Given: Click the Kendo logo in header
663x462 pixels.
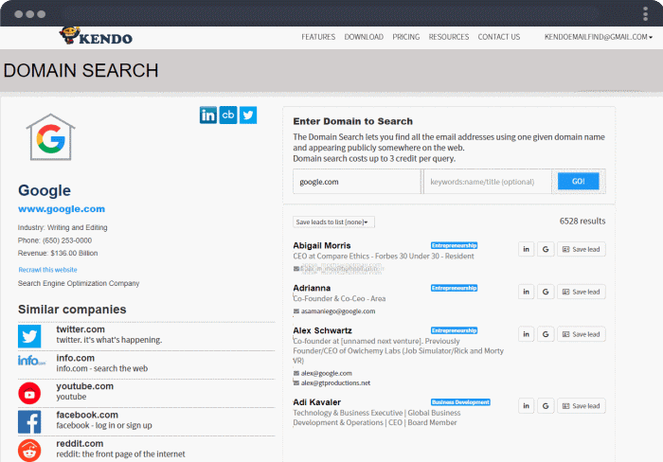Looking at the screenshot, I should [96, 37].
